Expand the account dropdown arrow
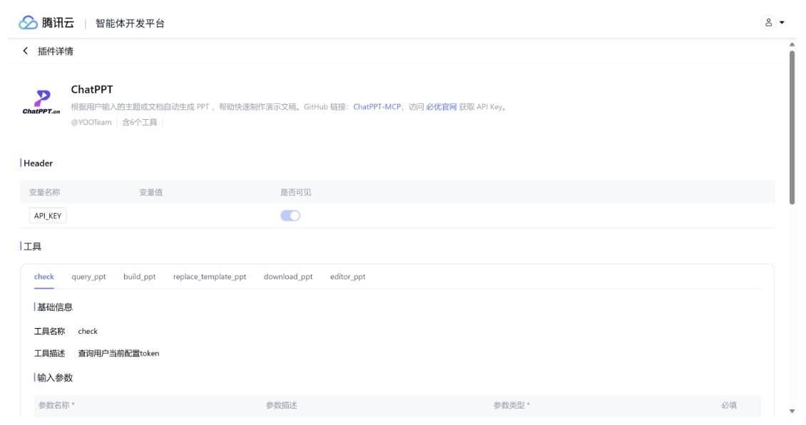Image resolution: width=806 pixels, height=425 pixels. [x=782, y=23]
